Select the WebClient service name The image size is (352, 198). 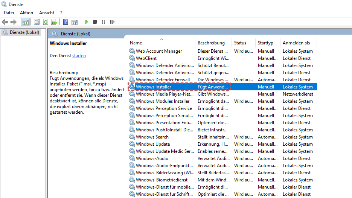[x=146, y=58]
